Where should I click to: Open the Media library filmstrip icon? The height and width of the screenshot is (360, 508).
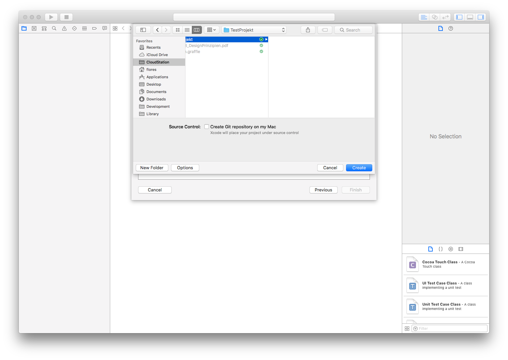point(461,249)
